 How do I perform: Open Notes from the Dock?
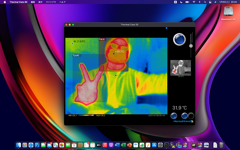click(93, 145)
